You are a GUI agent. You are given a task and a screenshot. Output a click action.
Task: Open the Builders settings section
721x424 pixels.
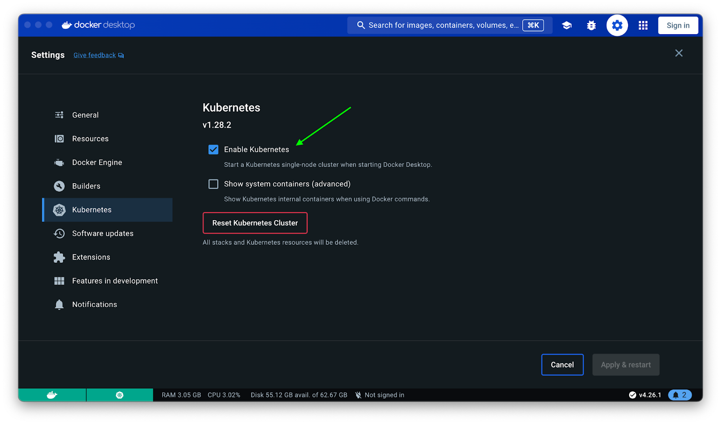coord(86,186)
